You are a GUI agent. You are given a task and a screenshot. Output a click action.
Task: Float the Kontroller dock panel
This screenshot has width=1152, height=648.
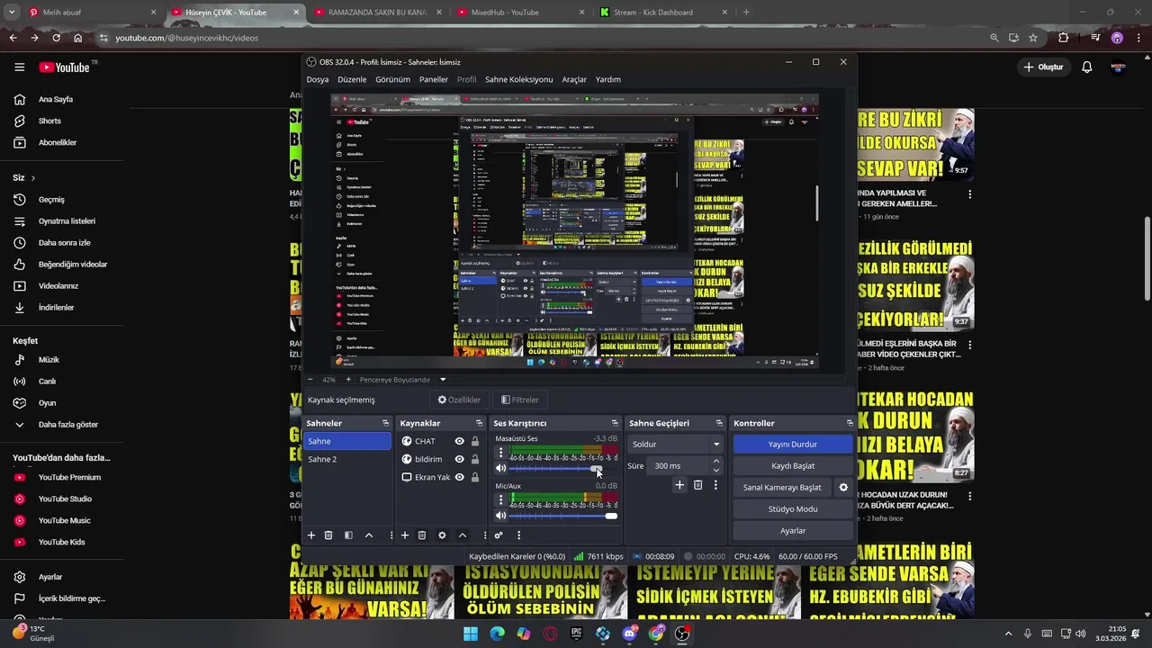pyautogui.click(x=850, y=423)
